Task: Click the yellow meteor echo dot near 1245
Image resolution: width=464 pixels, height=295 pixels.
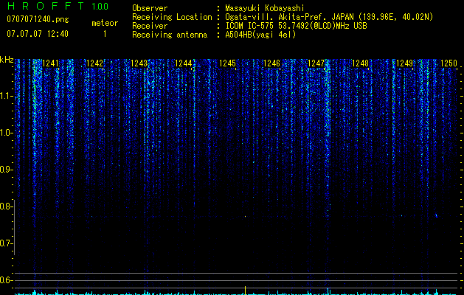Action: [245, 216]
